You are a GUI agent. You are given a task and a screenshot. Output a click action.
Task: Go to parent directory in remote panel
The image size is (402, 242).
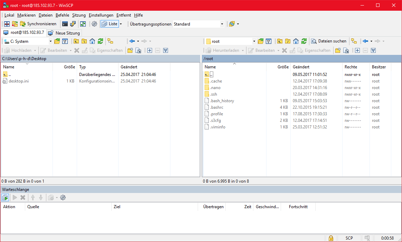pos(279,41)
